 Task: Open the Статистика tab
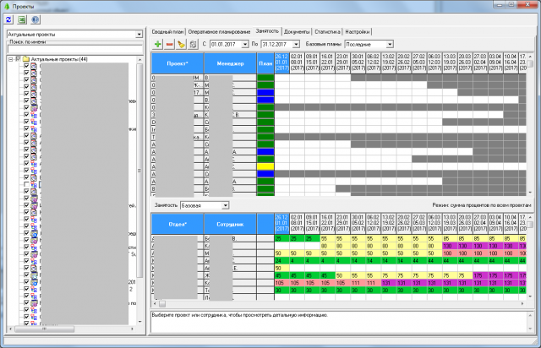(x=327, y=32)
